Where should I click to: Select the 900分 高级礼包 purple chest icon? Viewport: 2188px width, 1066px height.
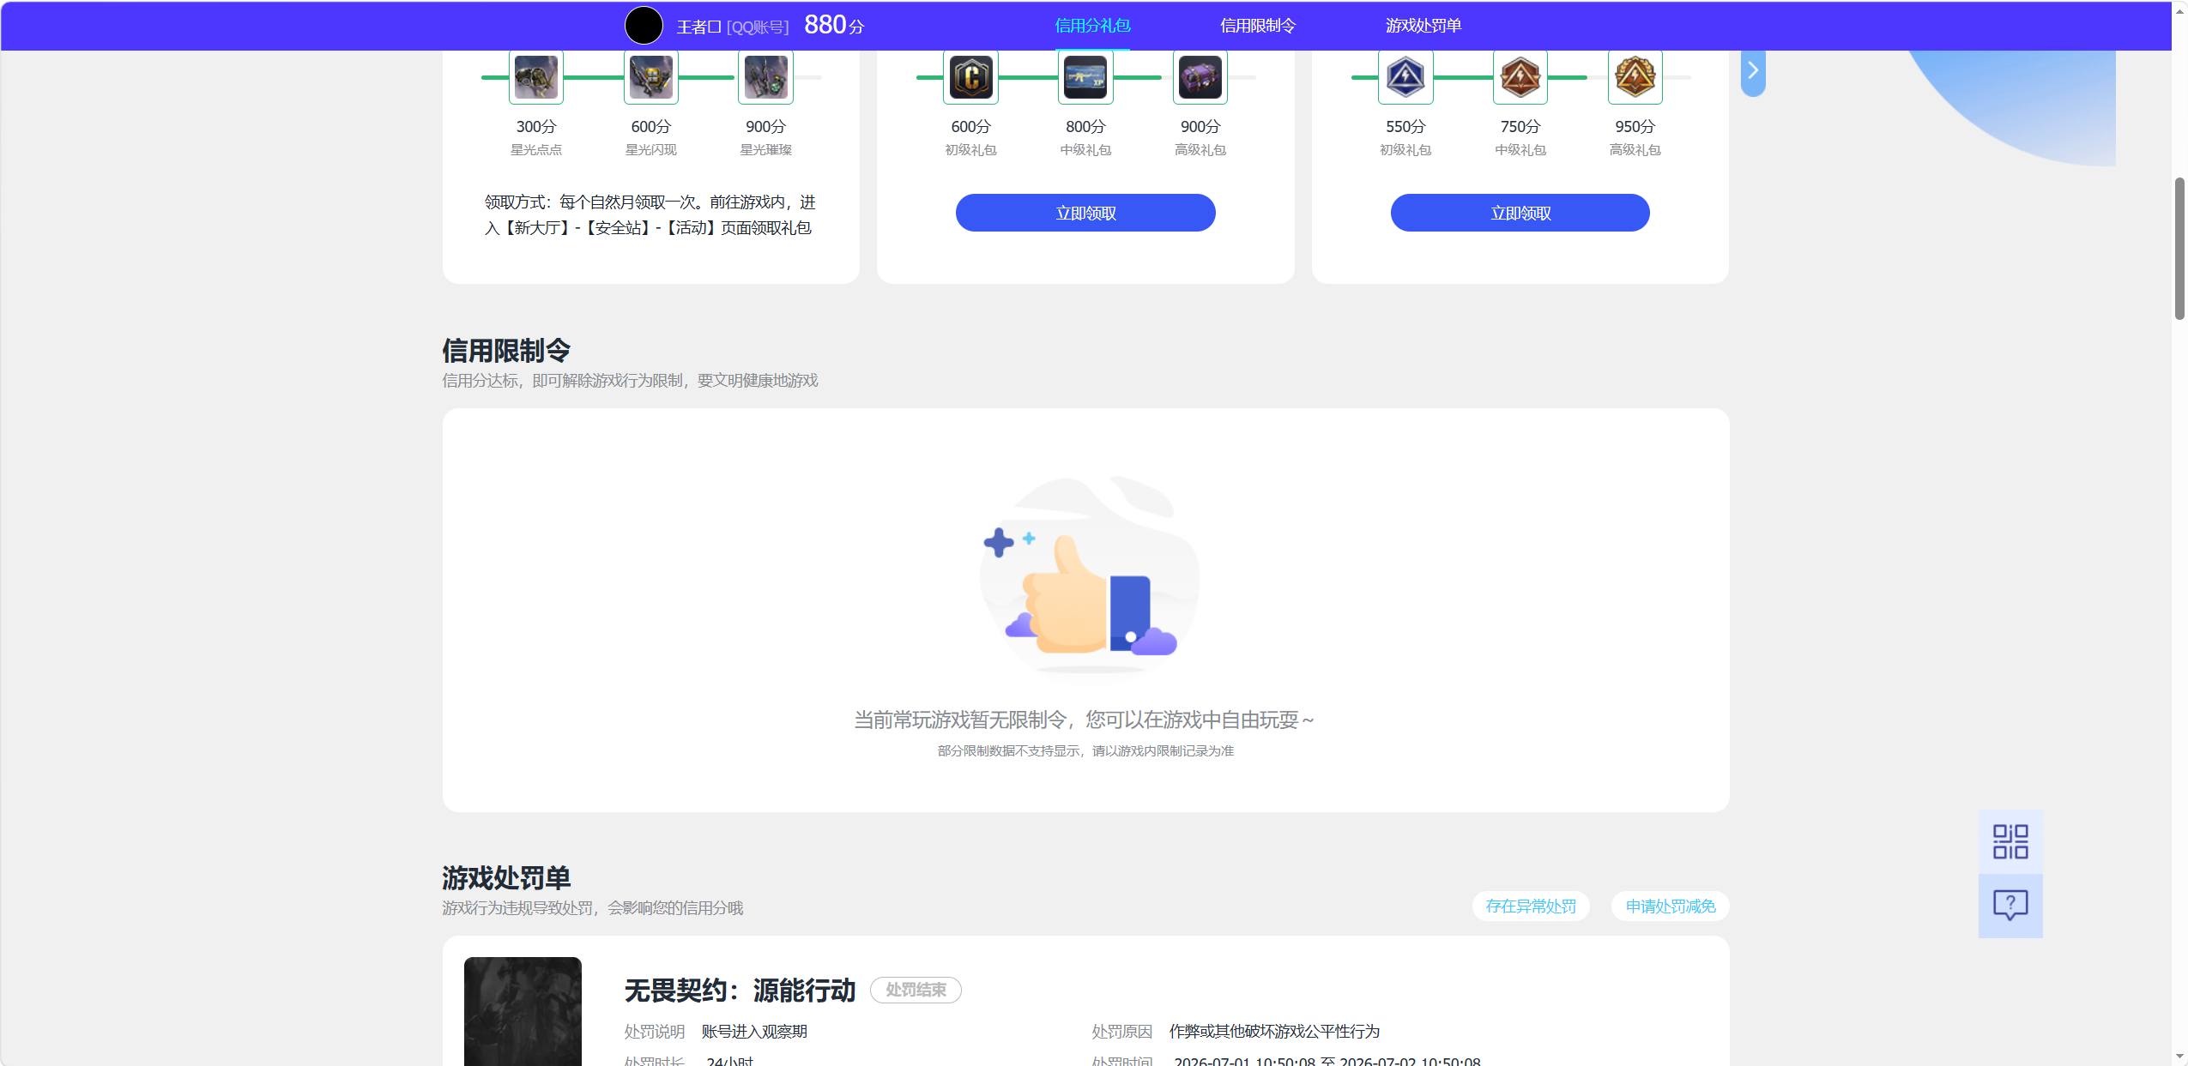point(1200,77)
